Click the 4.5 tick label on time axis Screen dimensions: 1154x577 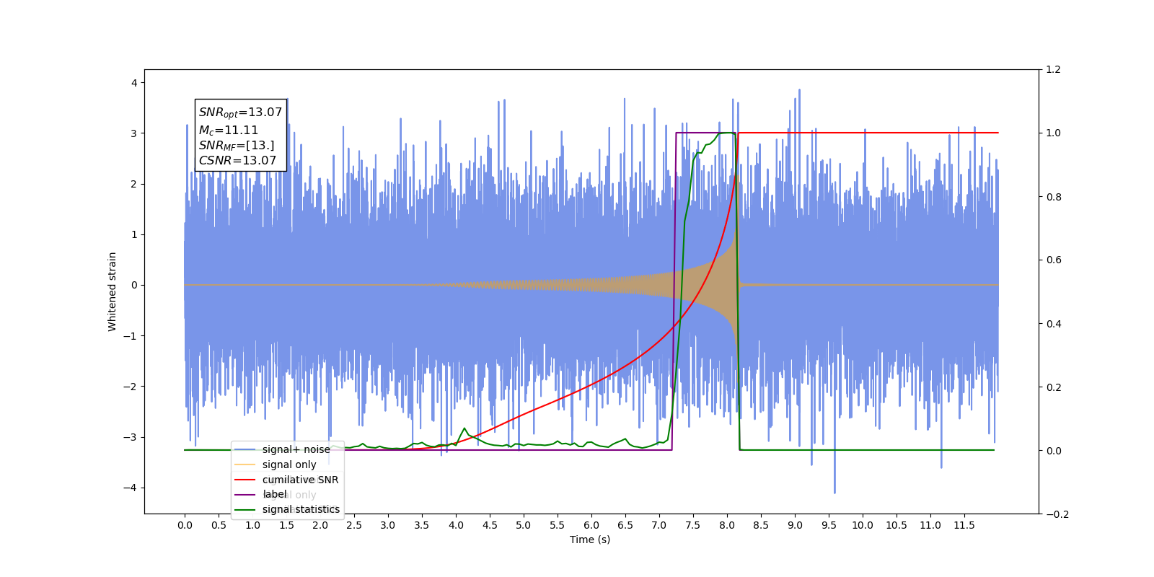[490, 525]
